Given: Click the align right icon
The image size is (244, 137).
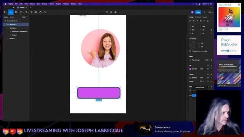Looking at the screenshot, I should point(197,21).
